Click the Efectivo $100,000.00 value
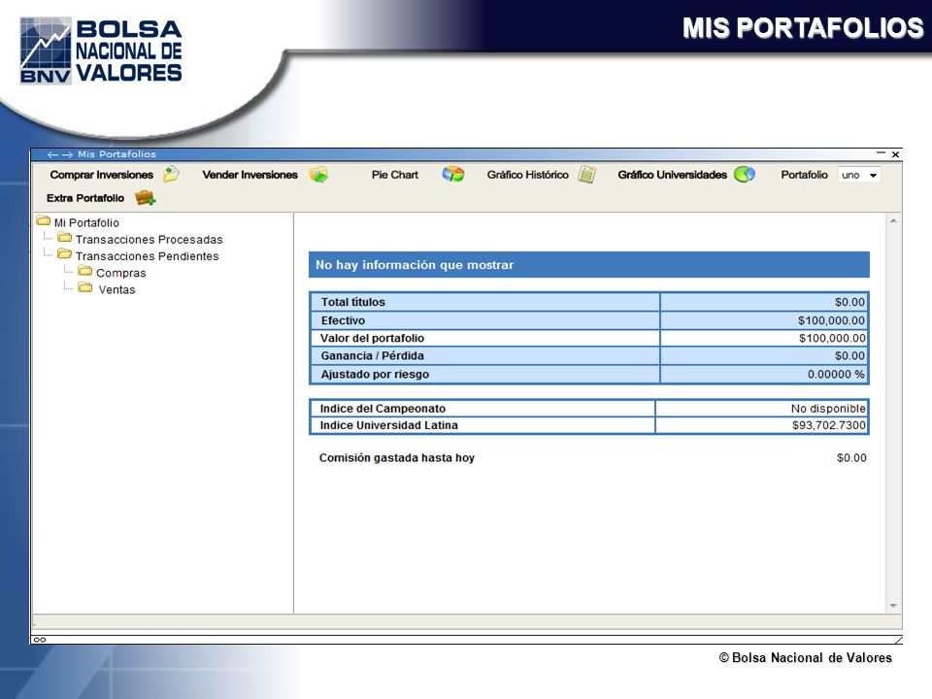The image size is (932, 699). pos(832,320)
